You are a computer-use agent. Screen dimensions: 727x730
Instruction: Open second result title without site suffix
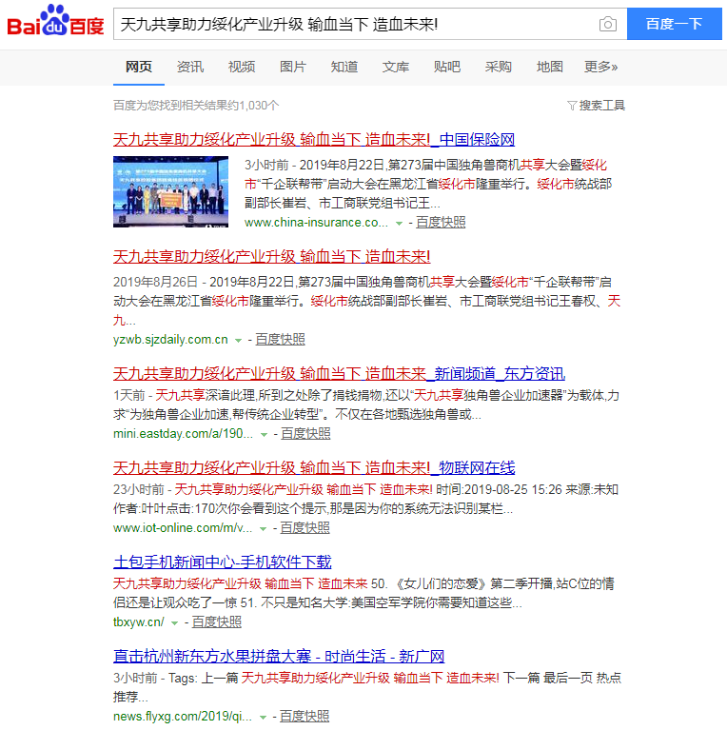pos(271,257)
